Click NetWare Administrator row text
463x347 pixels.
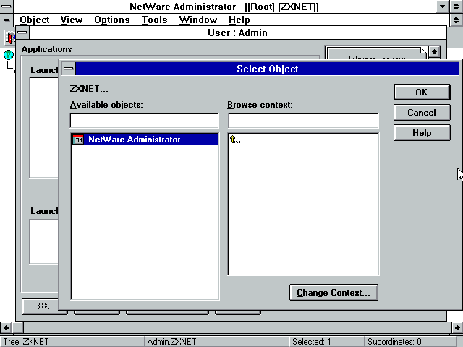coord(135,140)
